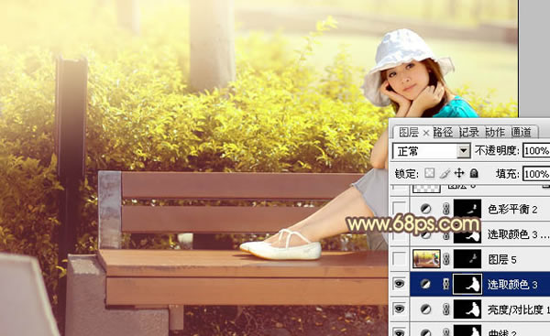This screenshot has height=336, width=550.
Task: Click the 填充 fill value field
Action: point(536,174)
